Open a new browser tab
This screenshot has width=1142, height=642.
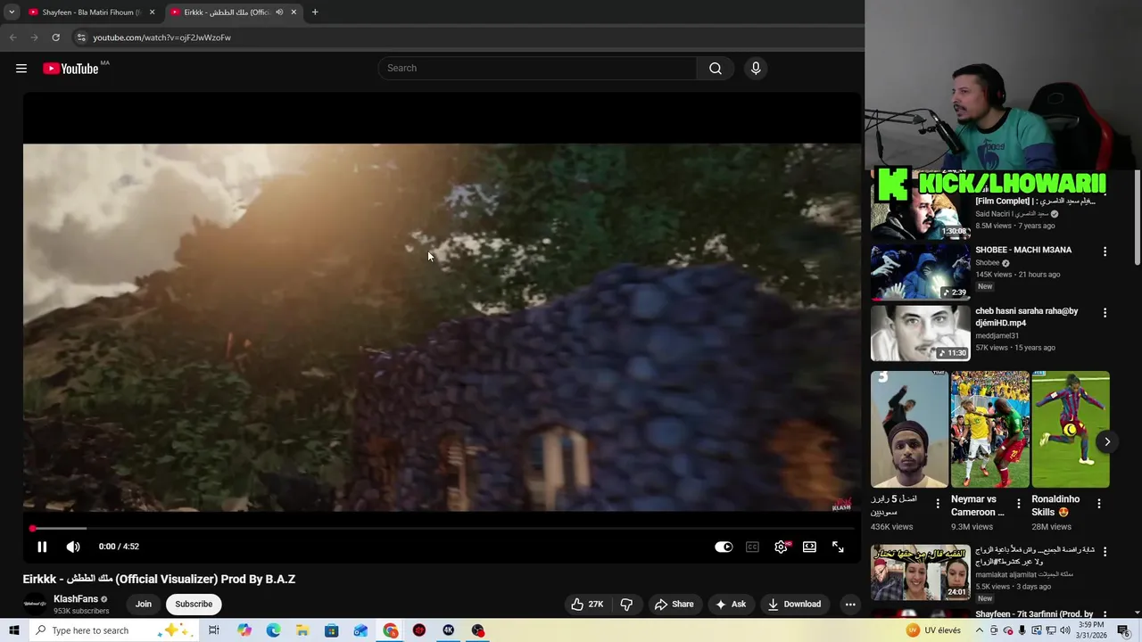click(x=315, y=12)
